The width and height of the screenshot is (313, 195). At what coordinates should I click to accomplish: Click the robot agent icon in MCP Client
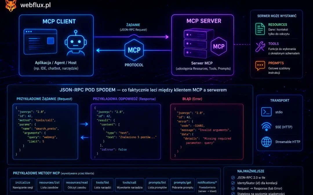pos(76,43)
